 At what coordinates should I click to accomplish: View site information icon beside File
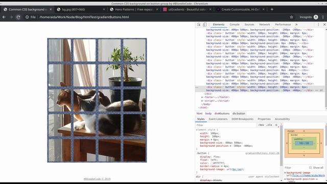[x=27, y=17]
